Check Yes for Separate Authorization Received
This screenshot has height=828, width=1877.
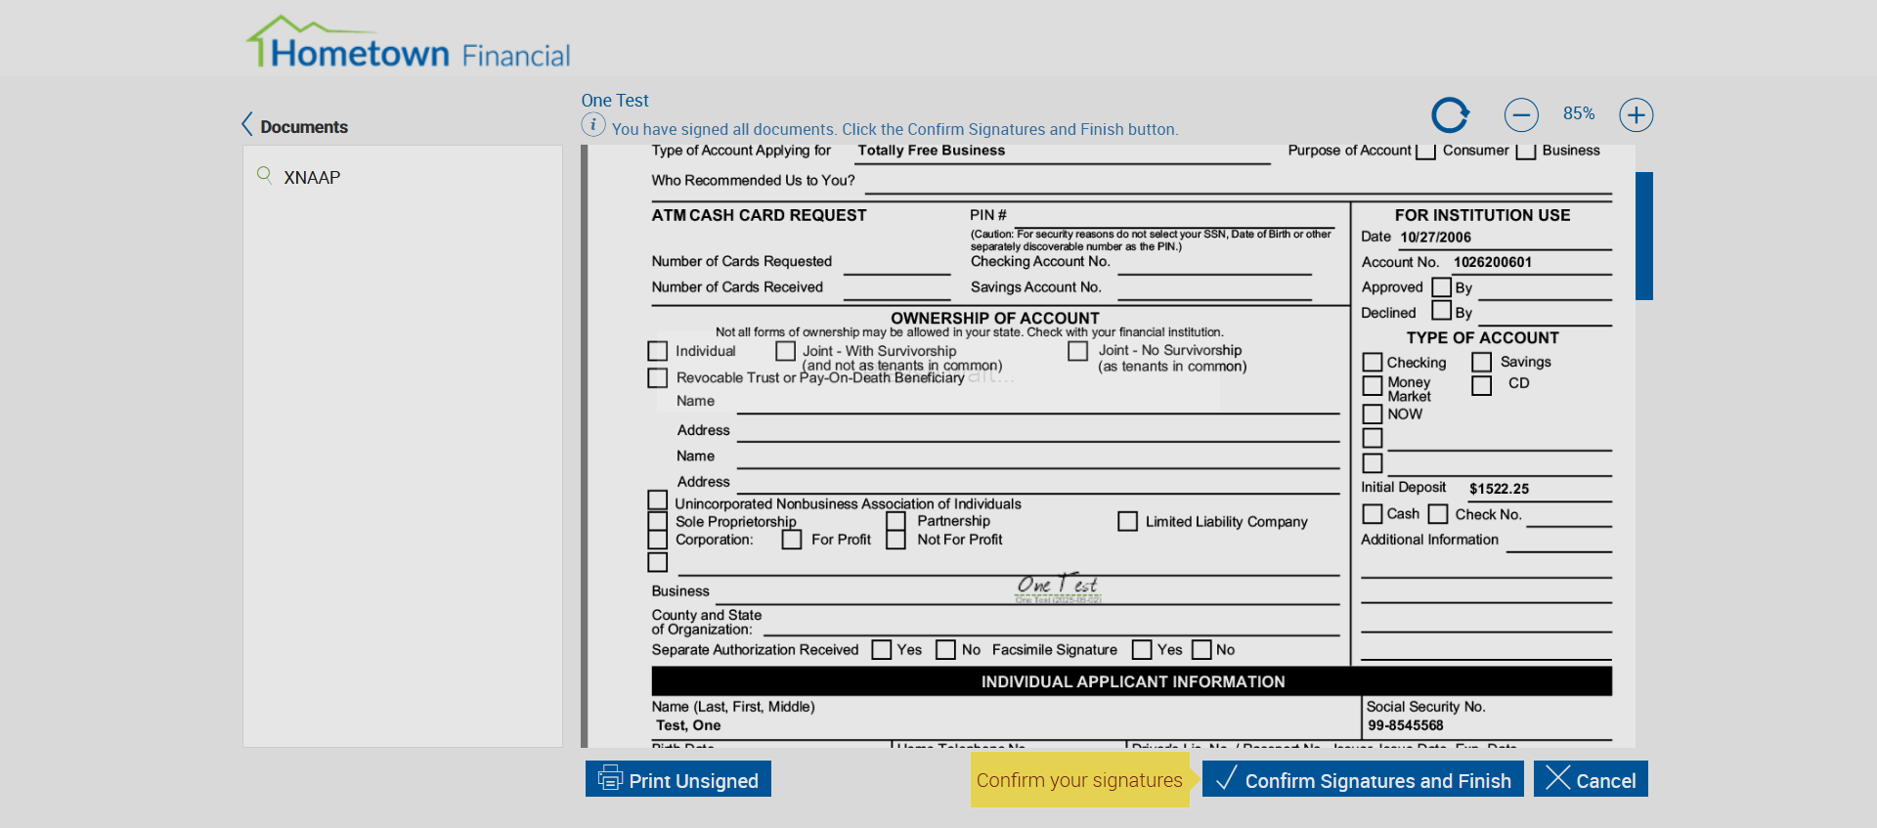pyautogui.click(x=882, y=650)
